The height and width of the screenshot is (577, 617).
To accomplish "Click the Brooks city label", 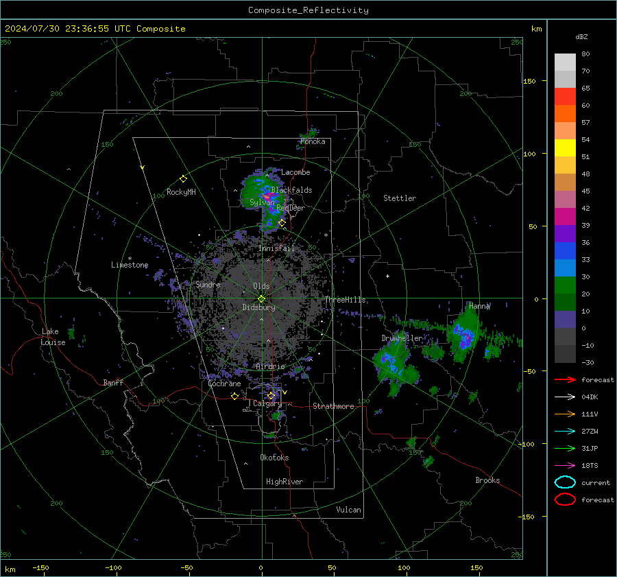I will 487,480.
